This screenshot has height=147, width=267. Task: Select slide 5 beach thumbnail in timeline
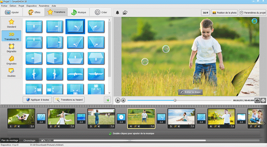point(181,117)
